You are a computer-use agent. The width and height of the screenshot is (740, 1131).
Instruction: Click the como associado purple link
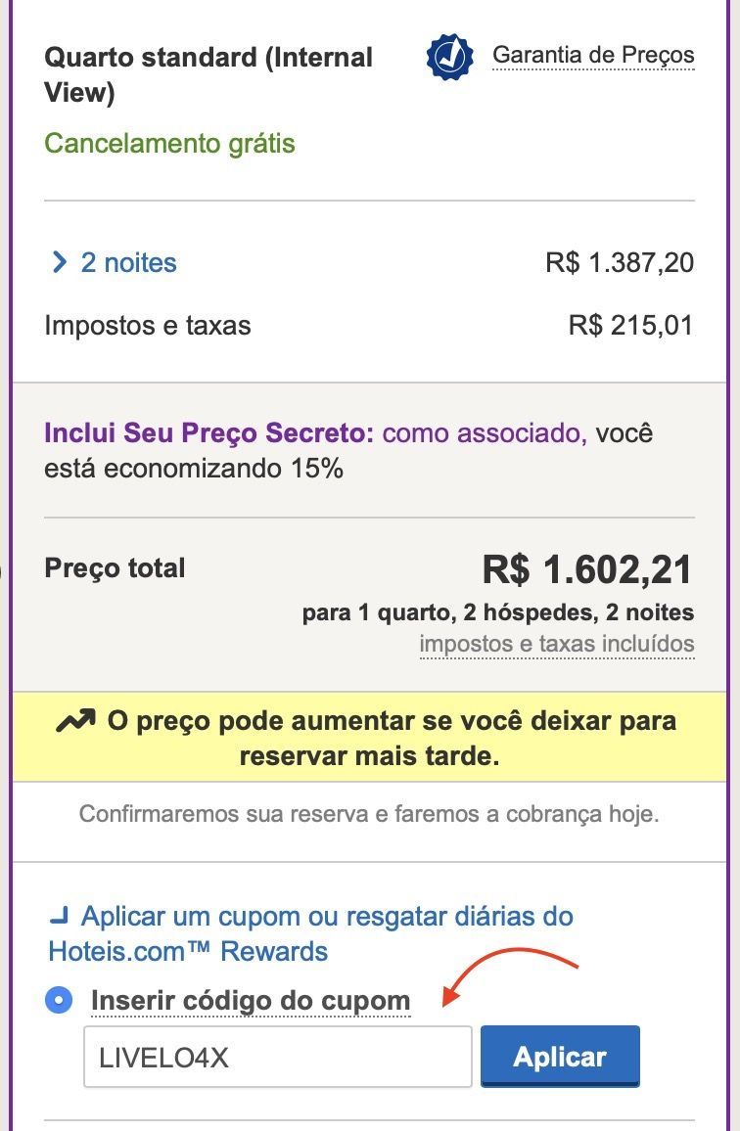coord(485,432)
